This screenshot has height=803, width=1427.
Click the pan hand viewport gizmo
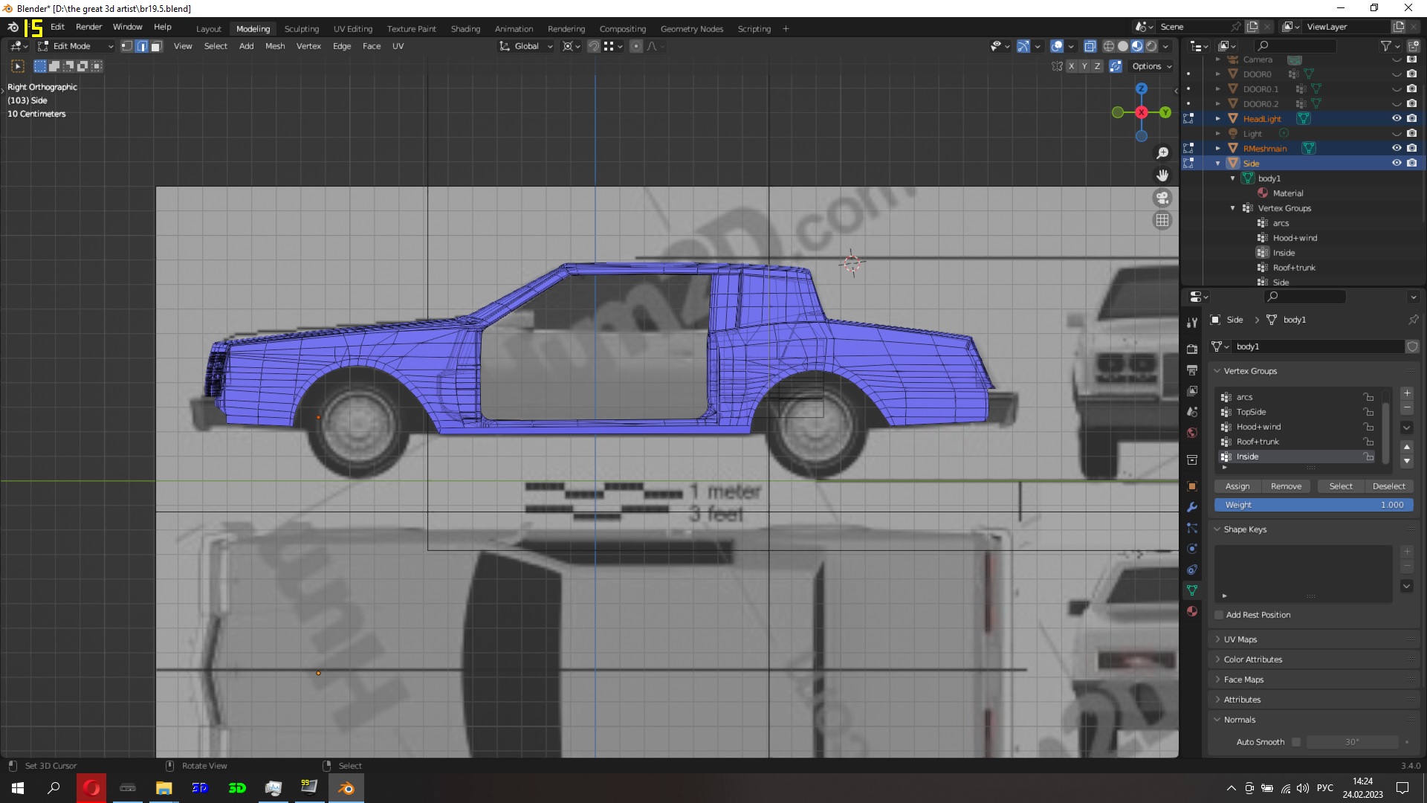point(1162,175)
